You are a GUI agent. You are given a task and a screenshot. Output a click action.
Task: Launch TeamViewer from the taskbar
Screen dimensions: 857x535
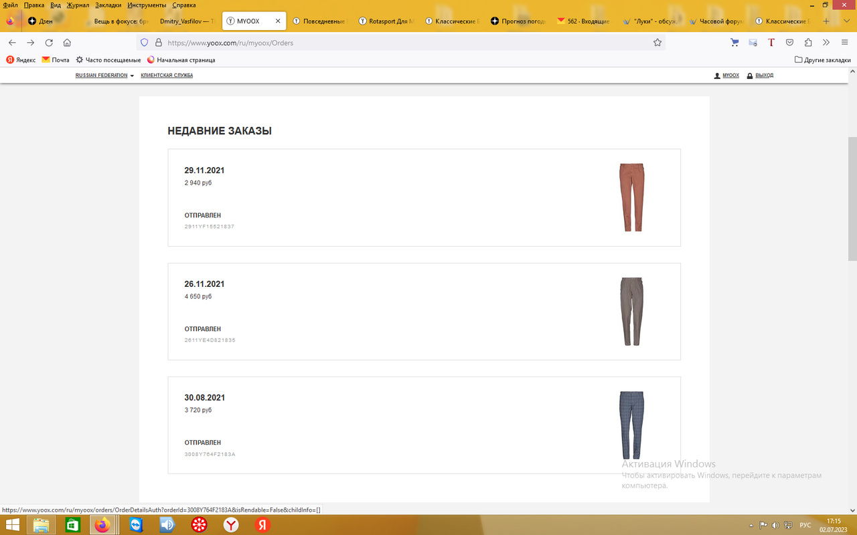(x=136, y=525)
